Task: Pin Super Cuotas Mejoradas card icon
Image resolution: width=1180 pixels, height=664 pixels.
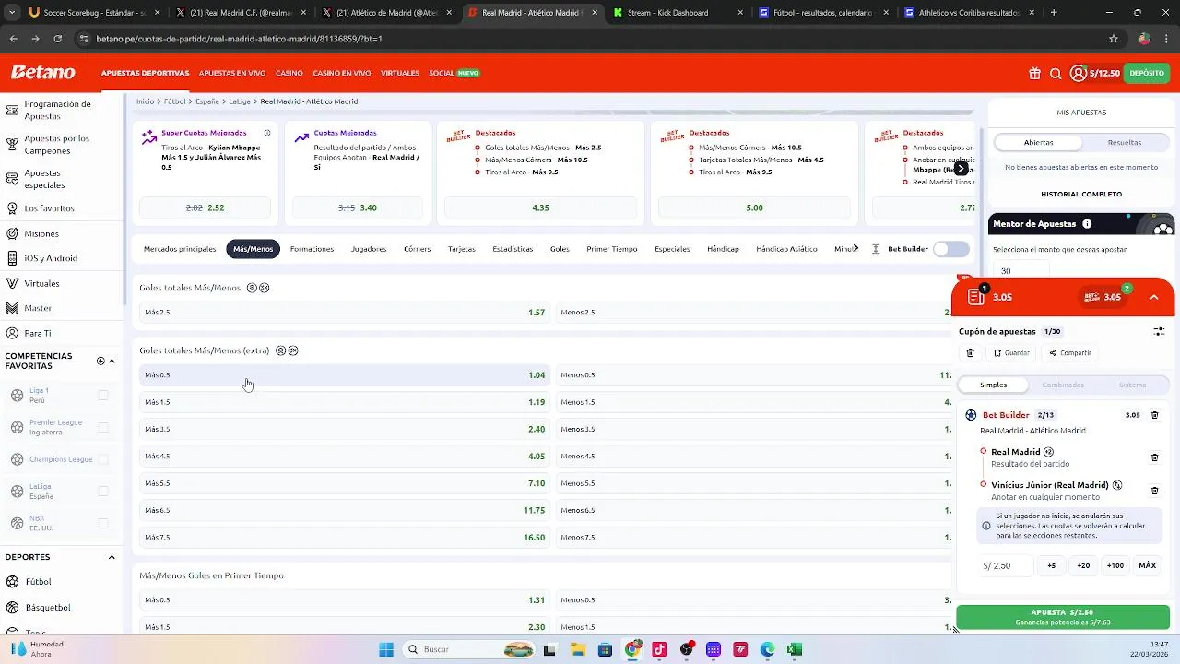Action: (x=267, y=133)
